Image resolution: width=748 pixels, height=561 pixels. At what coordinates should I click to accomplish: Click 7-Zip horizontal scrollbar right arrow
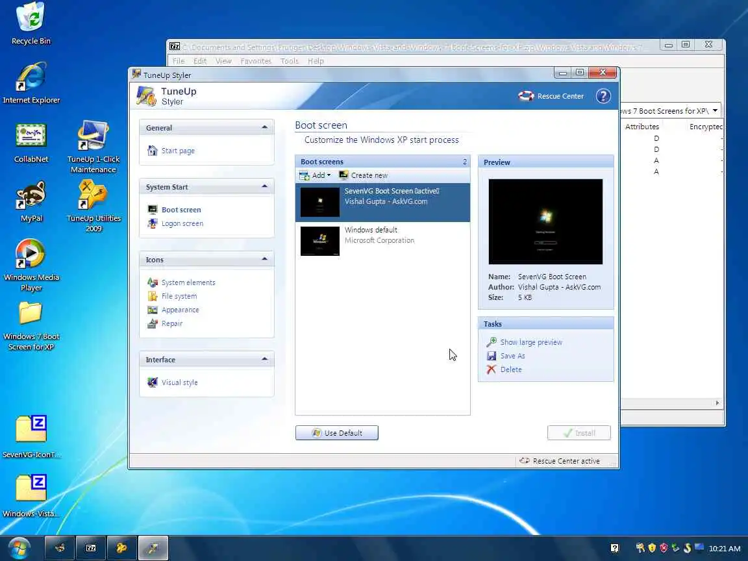click(717, 403)
